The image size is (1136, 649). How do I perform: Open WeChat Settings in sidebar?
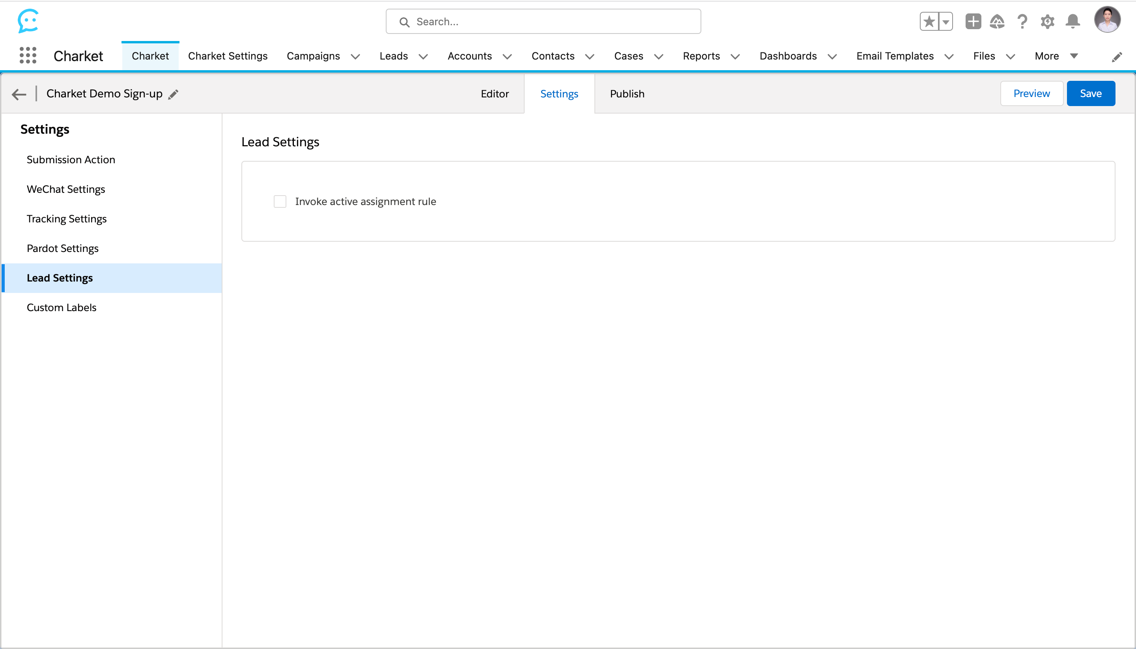coord(112,189)
